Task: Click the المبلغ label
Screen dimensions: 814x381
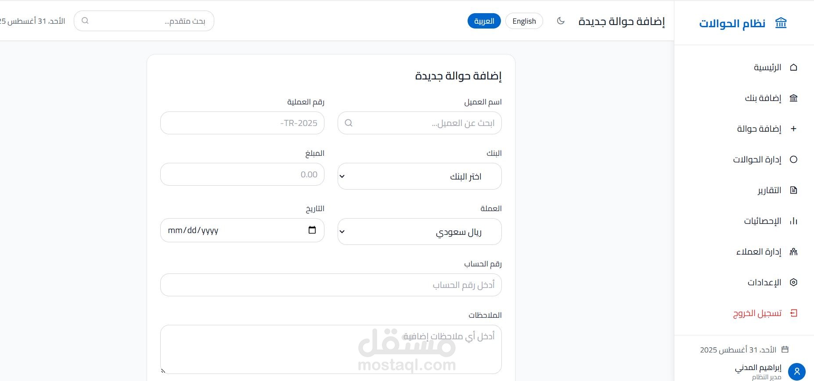Action: tap(315, 153)
